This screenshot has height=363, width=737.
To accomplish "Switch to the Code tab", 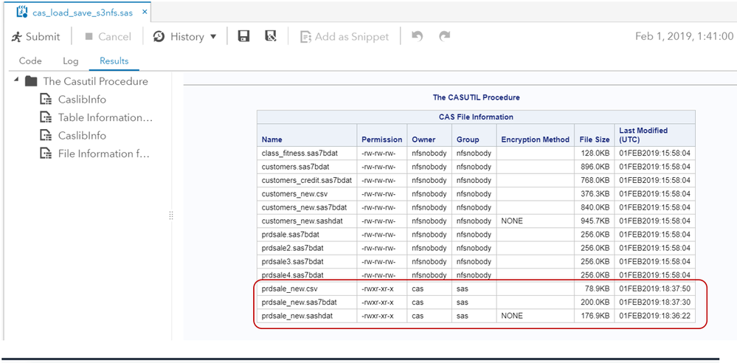I will point(30,61).
